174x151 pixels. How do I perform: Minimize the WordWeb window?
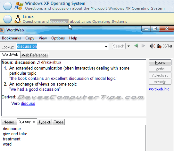point(146,29)
